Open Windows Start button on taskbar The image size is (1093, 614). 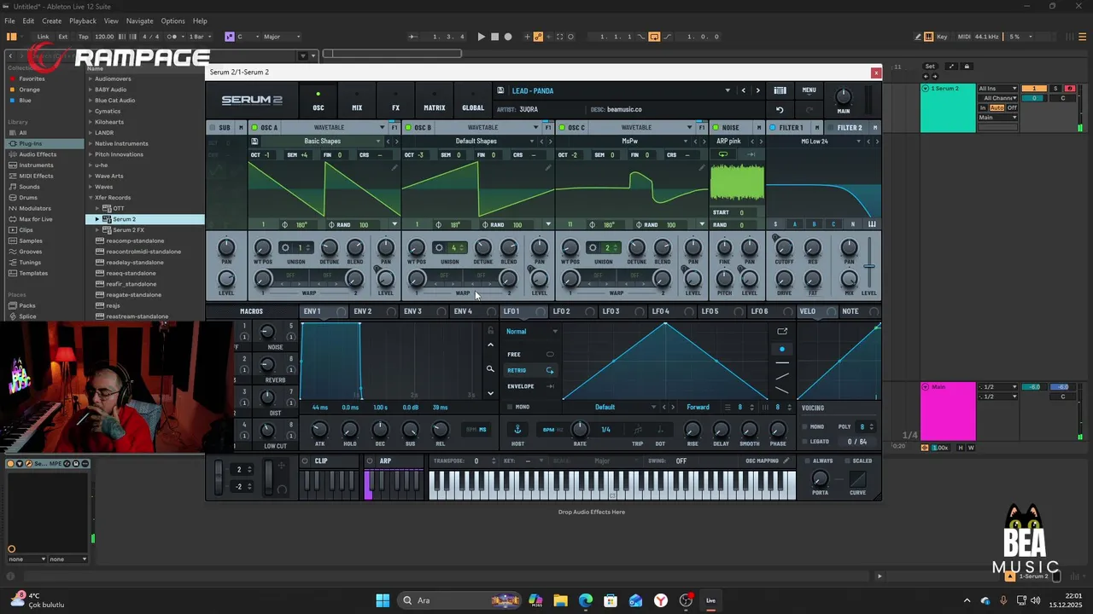click(383, 600)
